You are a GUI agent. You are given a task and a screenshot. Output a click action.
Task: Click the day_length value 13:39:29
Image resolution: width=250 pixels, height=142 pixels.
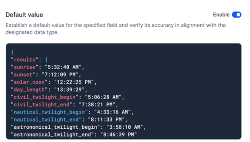click(69, 90)
